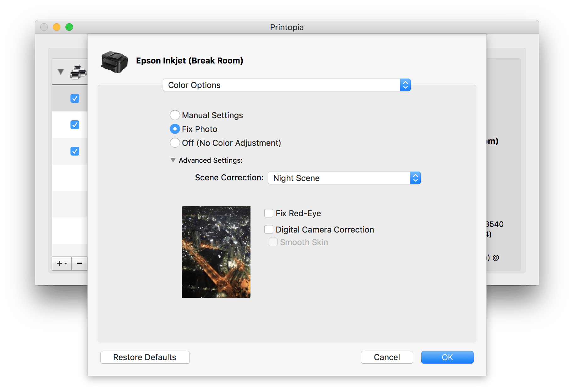Click the Cancel button
The width and height of the screenshot is (574, 389).
(387, 357)
